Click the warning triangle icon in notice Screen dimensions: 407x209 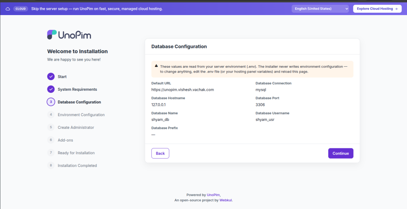pyautogui.click(x=156, y=66)
